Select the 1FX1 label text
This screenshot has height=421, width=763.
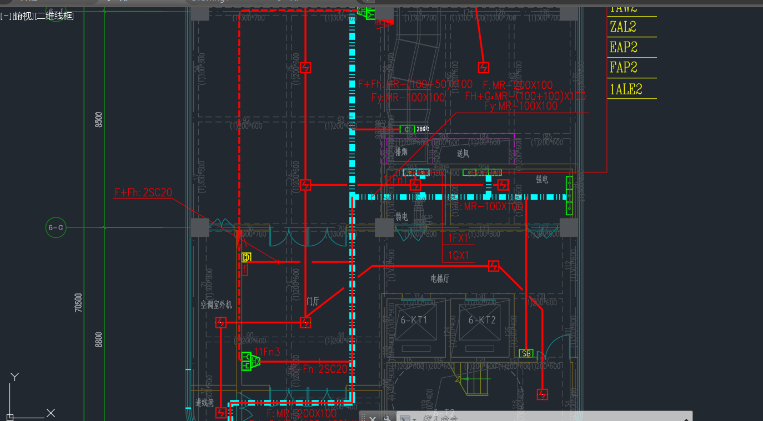[458, 238]
